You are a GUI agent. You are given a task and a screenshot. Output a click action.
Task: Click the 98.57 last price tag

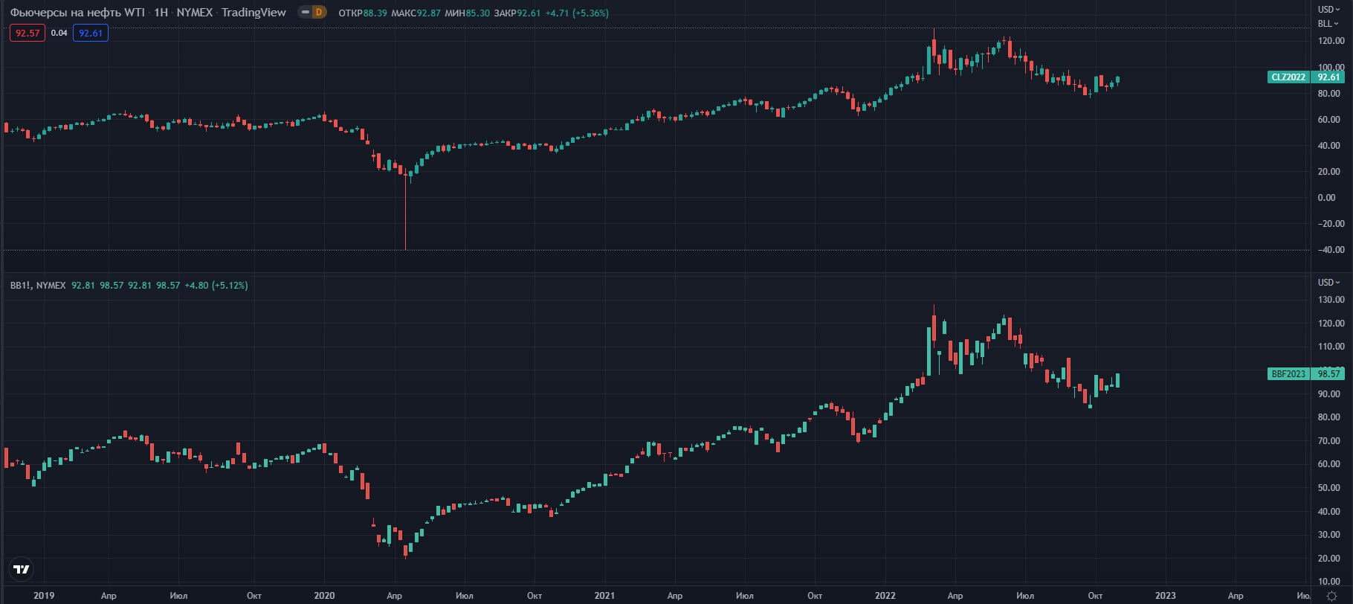coord(1328,373)
